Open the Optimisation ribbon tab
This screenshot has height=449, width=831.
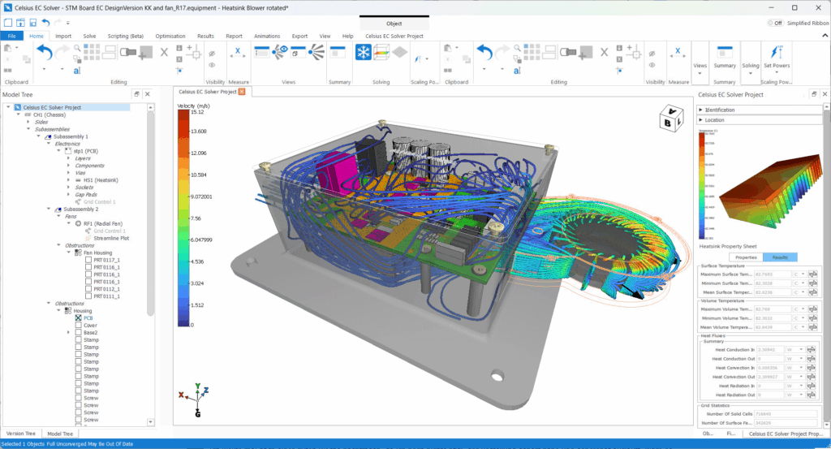[x=170, y=36]
